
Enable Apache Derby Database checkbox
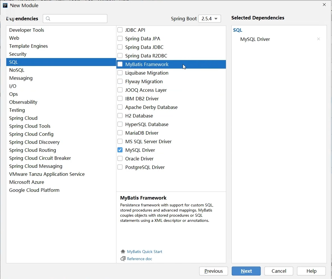(120, 107)
